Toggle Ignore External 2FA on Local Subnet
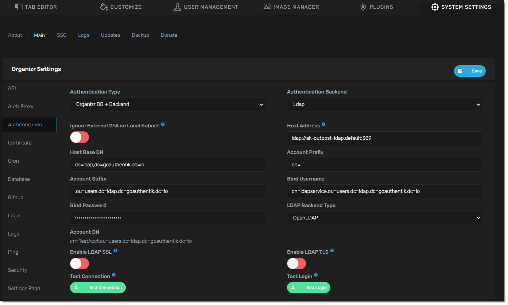 (80, 137)
